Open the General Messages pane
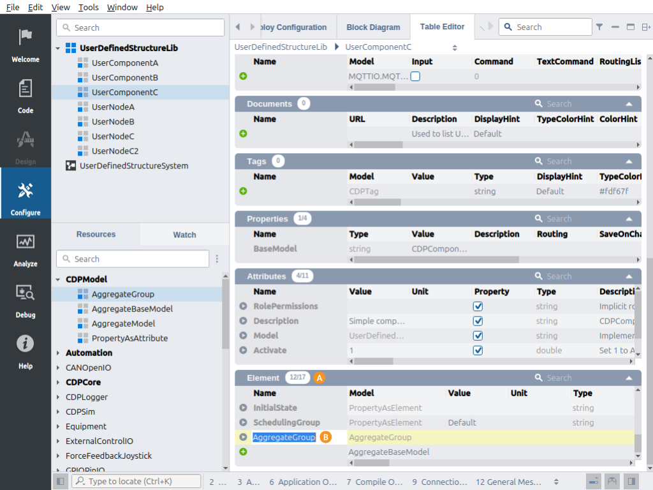 click(x=508, y=482)
